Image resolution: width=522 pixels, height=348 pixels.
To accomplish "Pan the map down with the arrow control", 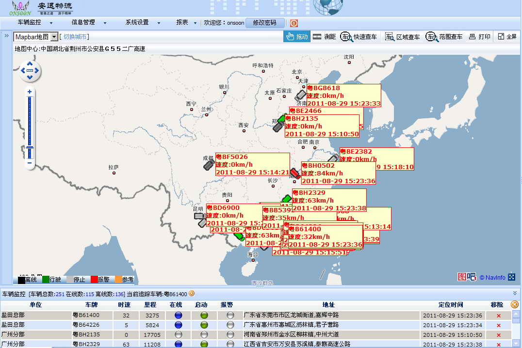I will (30, 77).
